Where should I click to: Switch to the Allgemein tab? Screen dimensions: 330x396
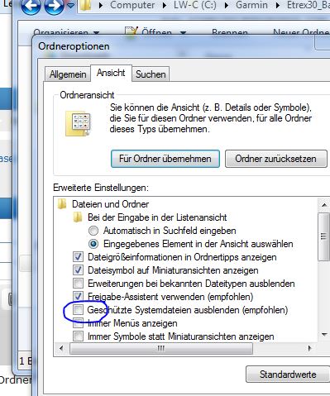(68, 74)
